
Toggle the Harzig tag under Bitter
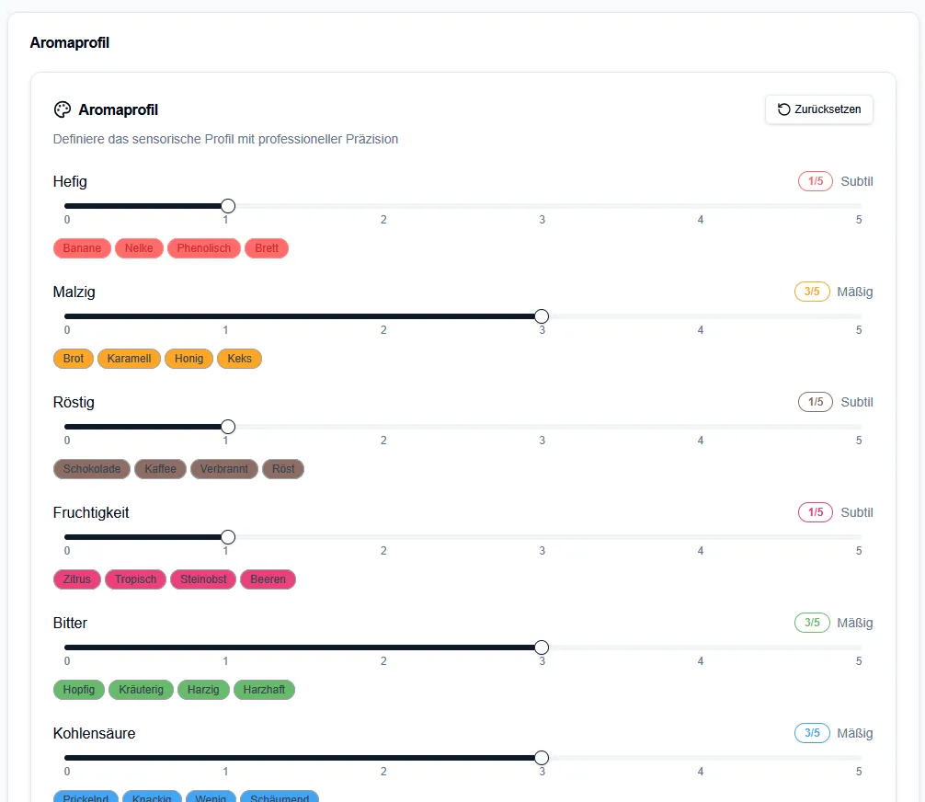click(x=203, y=690)
